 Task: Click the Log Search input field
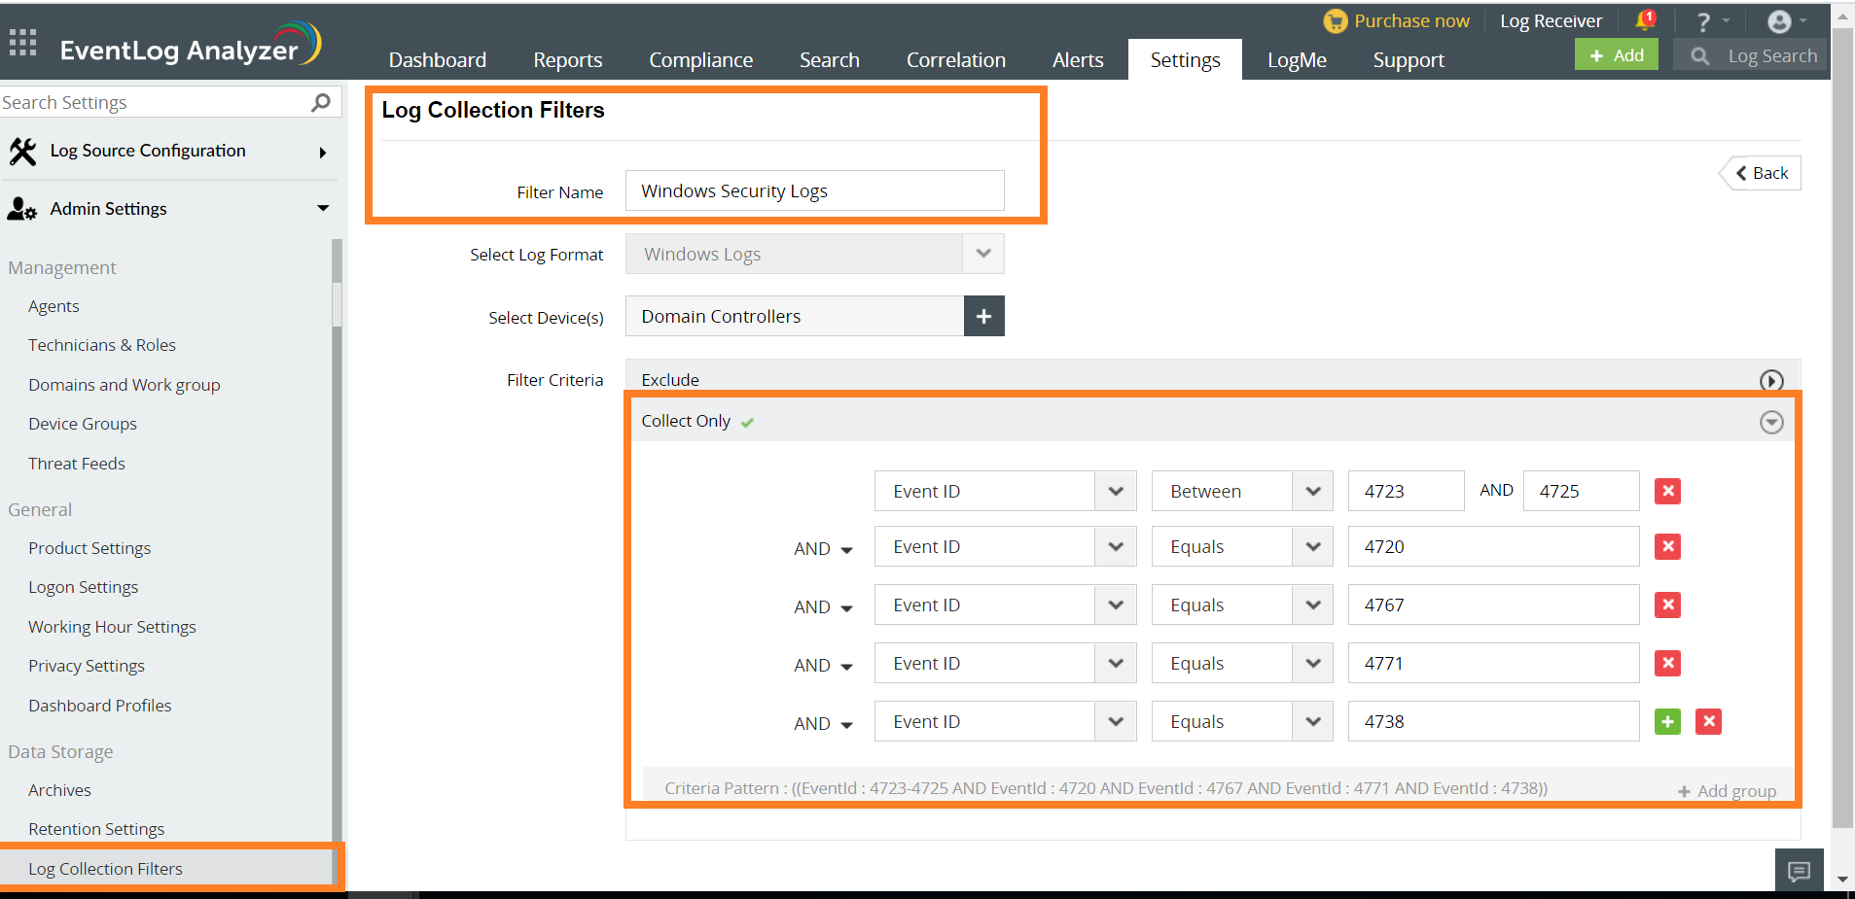(1772, 56)
